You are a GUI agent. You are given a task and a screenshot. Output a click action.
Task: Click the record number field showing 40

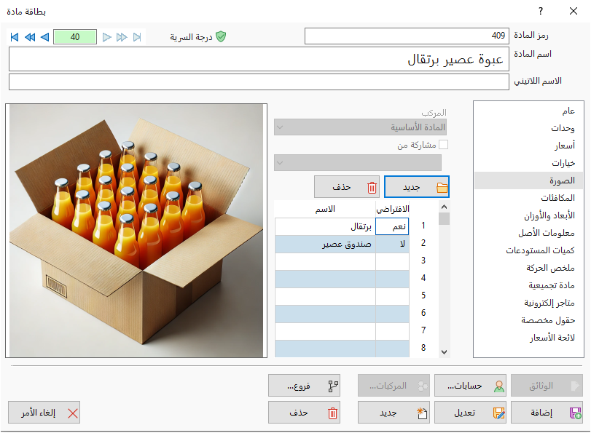[x=75, y=37]
